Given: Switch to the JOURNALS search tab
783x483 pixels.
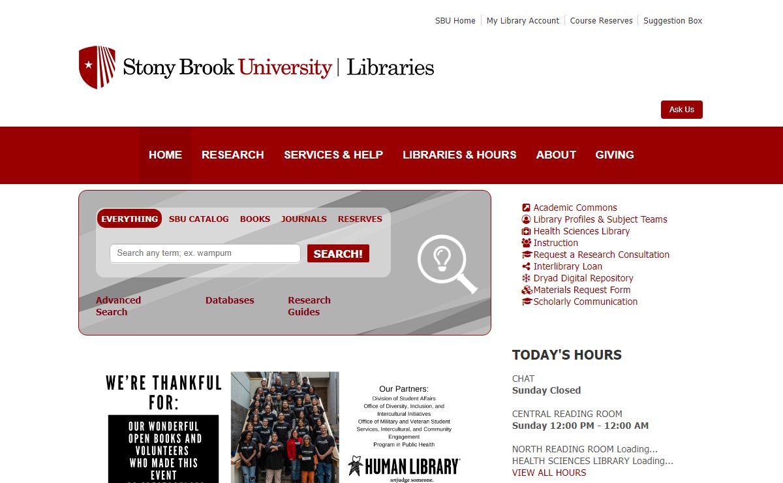Looking at the screenshot, I should pyautogui.click(x=304, y=219).
